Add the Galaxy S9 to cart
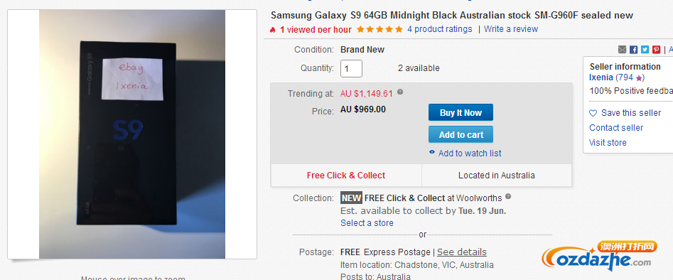This screenshot has width=673, height=280. point(461,134)
